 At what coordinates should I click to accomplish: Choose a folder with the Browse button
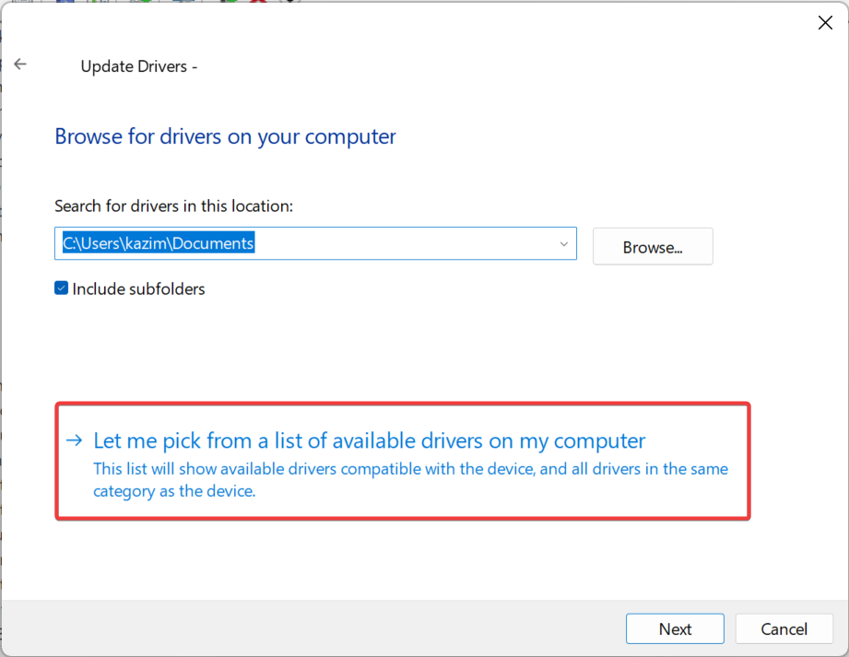coord(653,246)
